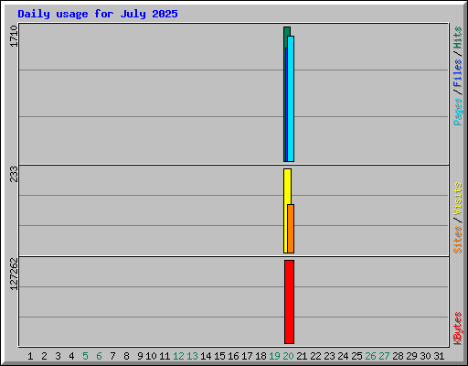Screen dimensions: 468x366
Task: Click the yellow Visits bar
Action: click(286, 210)
